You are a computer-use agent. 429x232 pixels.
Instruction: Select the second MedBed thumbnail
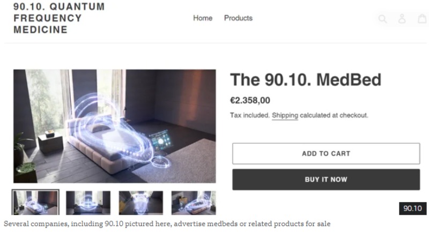point(88,203)
